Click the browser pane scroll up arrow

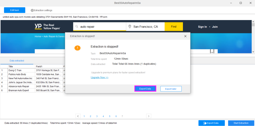point(253,21)
